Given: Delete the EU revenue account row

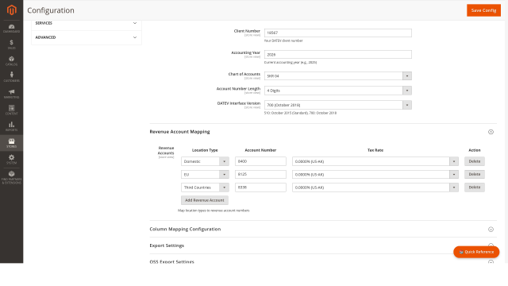Looking at the screenshot, I should coord(475,174).
